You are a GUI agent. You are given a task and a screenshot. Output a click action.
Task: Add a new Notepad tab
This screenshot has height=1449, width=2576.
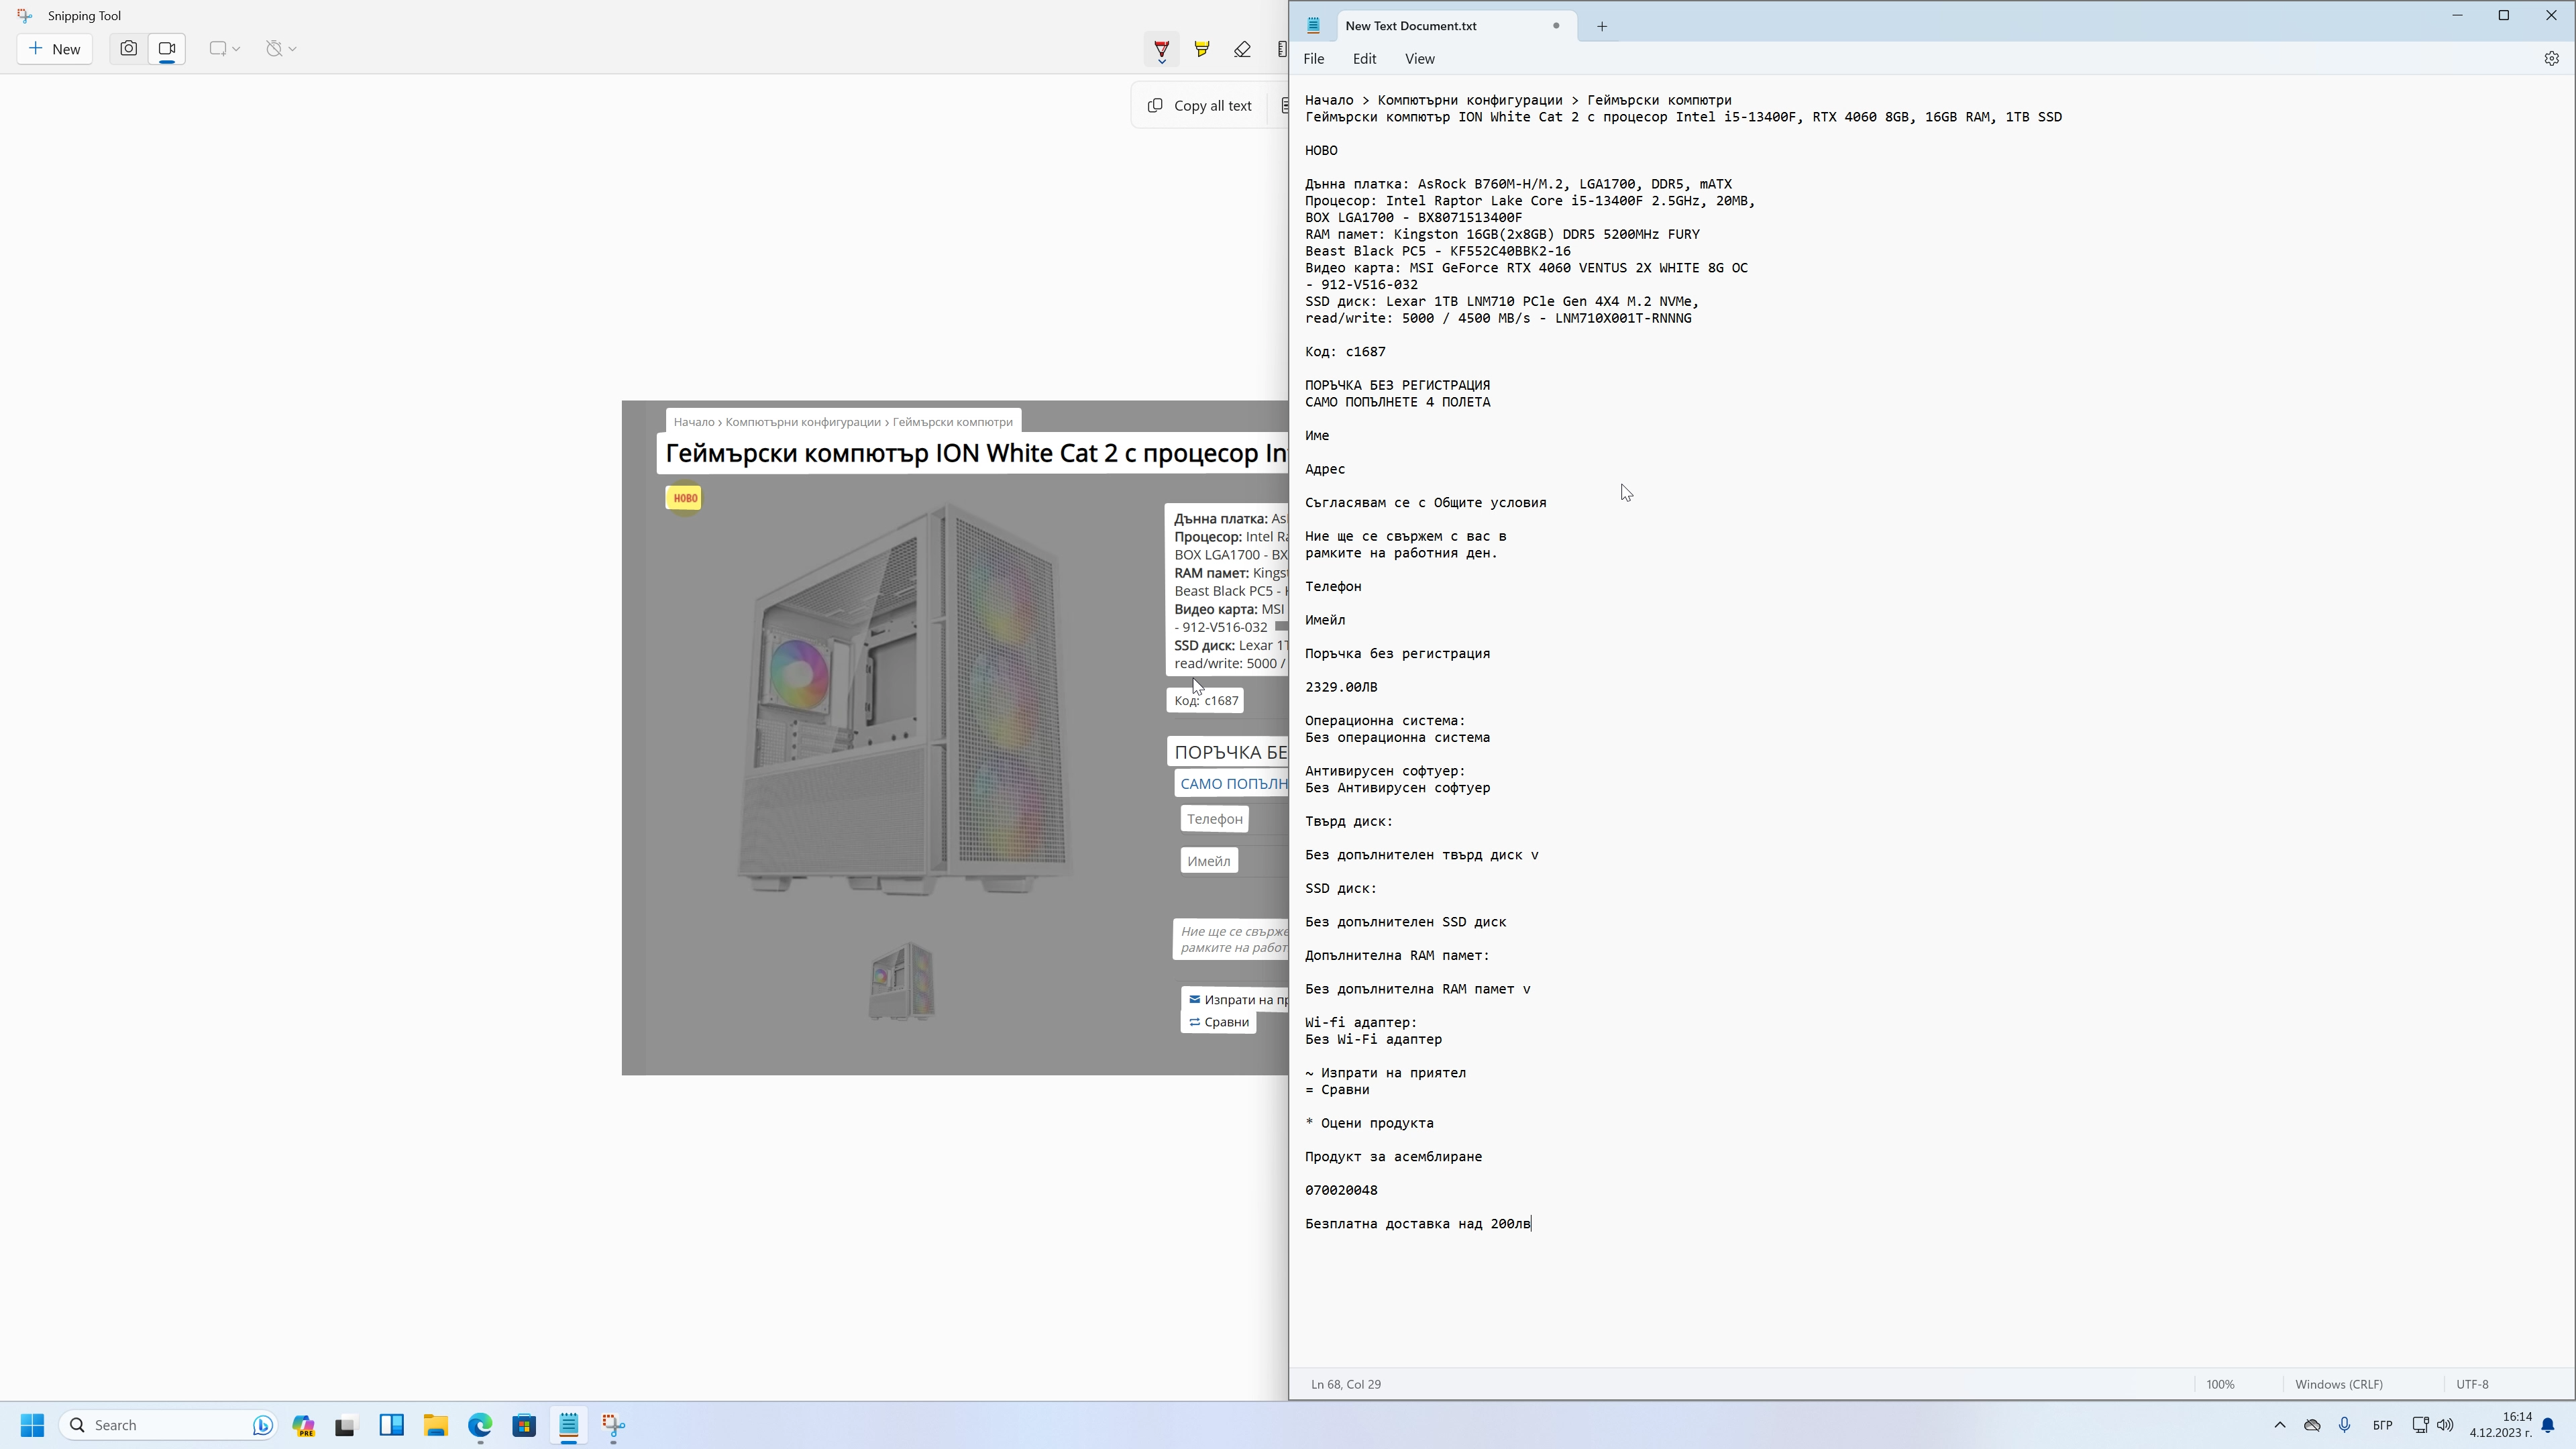click(1602, 26)
